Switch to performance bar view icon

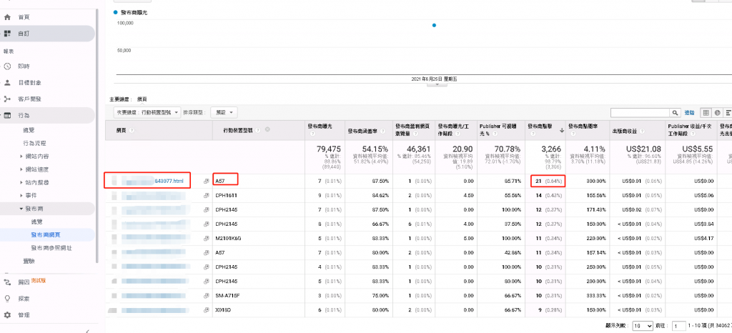(728, 113)
